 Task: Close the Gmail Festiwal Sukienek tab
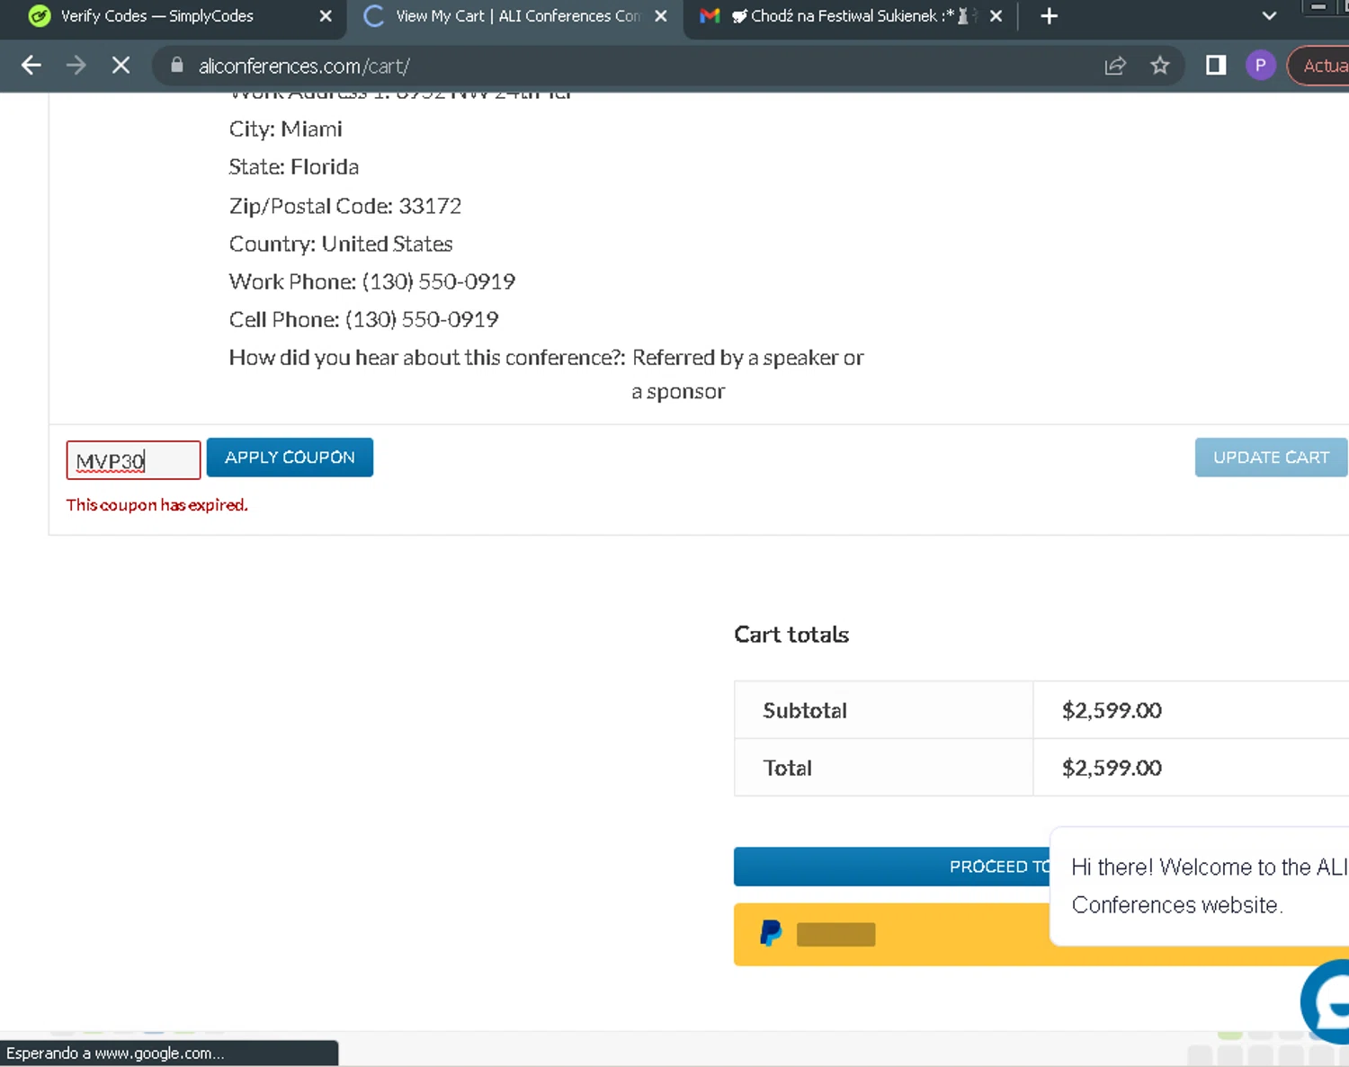pos(996,16)
